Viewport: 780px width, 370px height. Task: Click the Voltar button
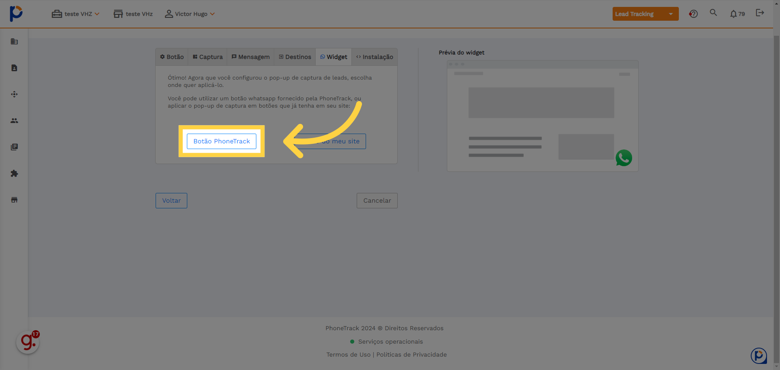pos(171,201)
